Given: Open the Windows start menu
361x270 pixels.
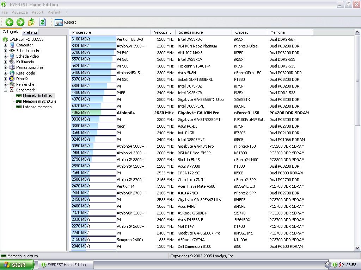Looking at the screenshot, I should point(17,265).
